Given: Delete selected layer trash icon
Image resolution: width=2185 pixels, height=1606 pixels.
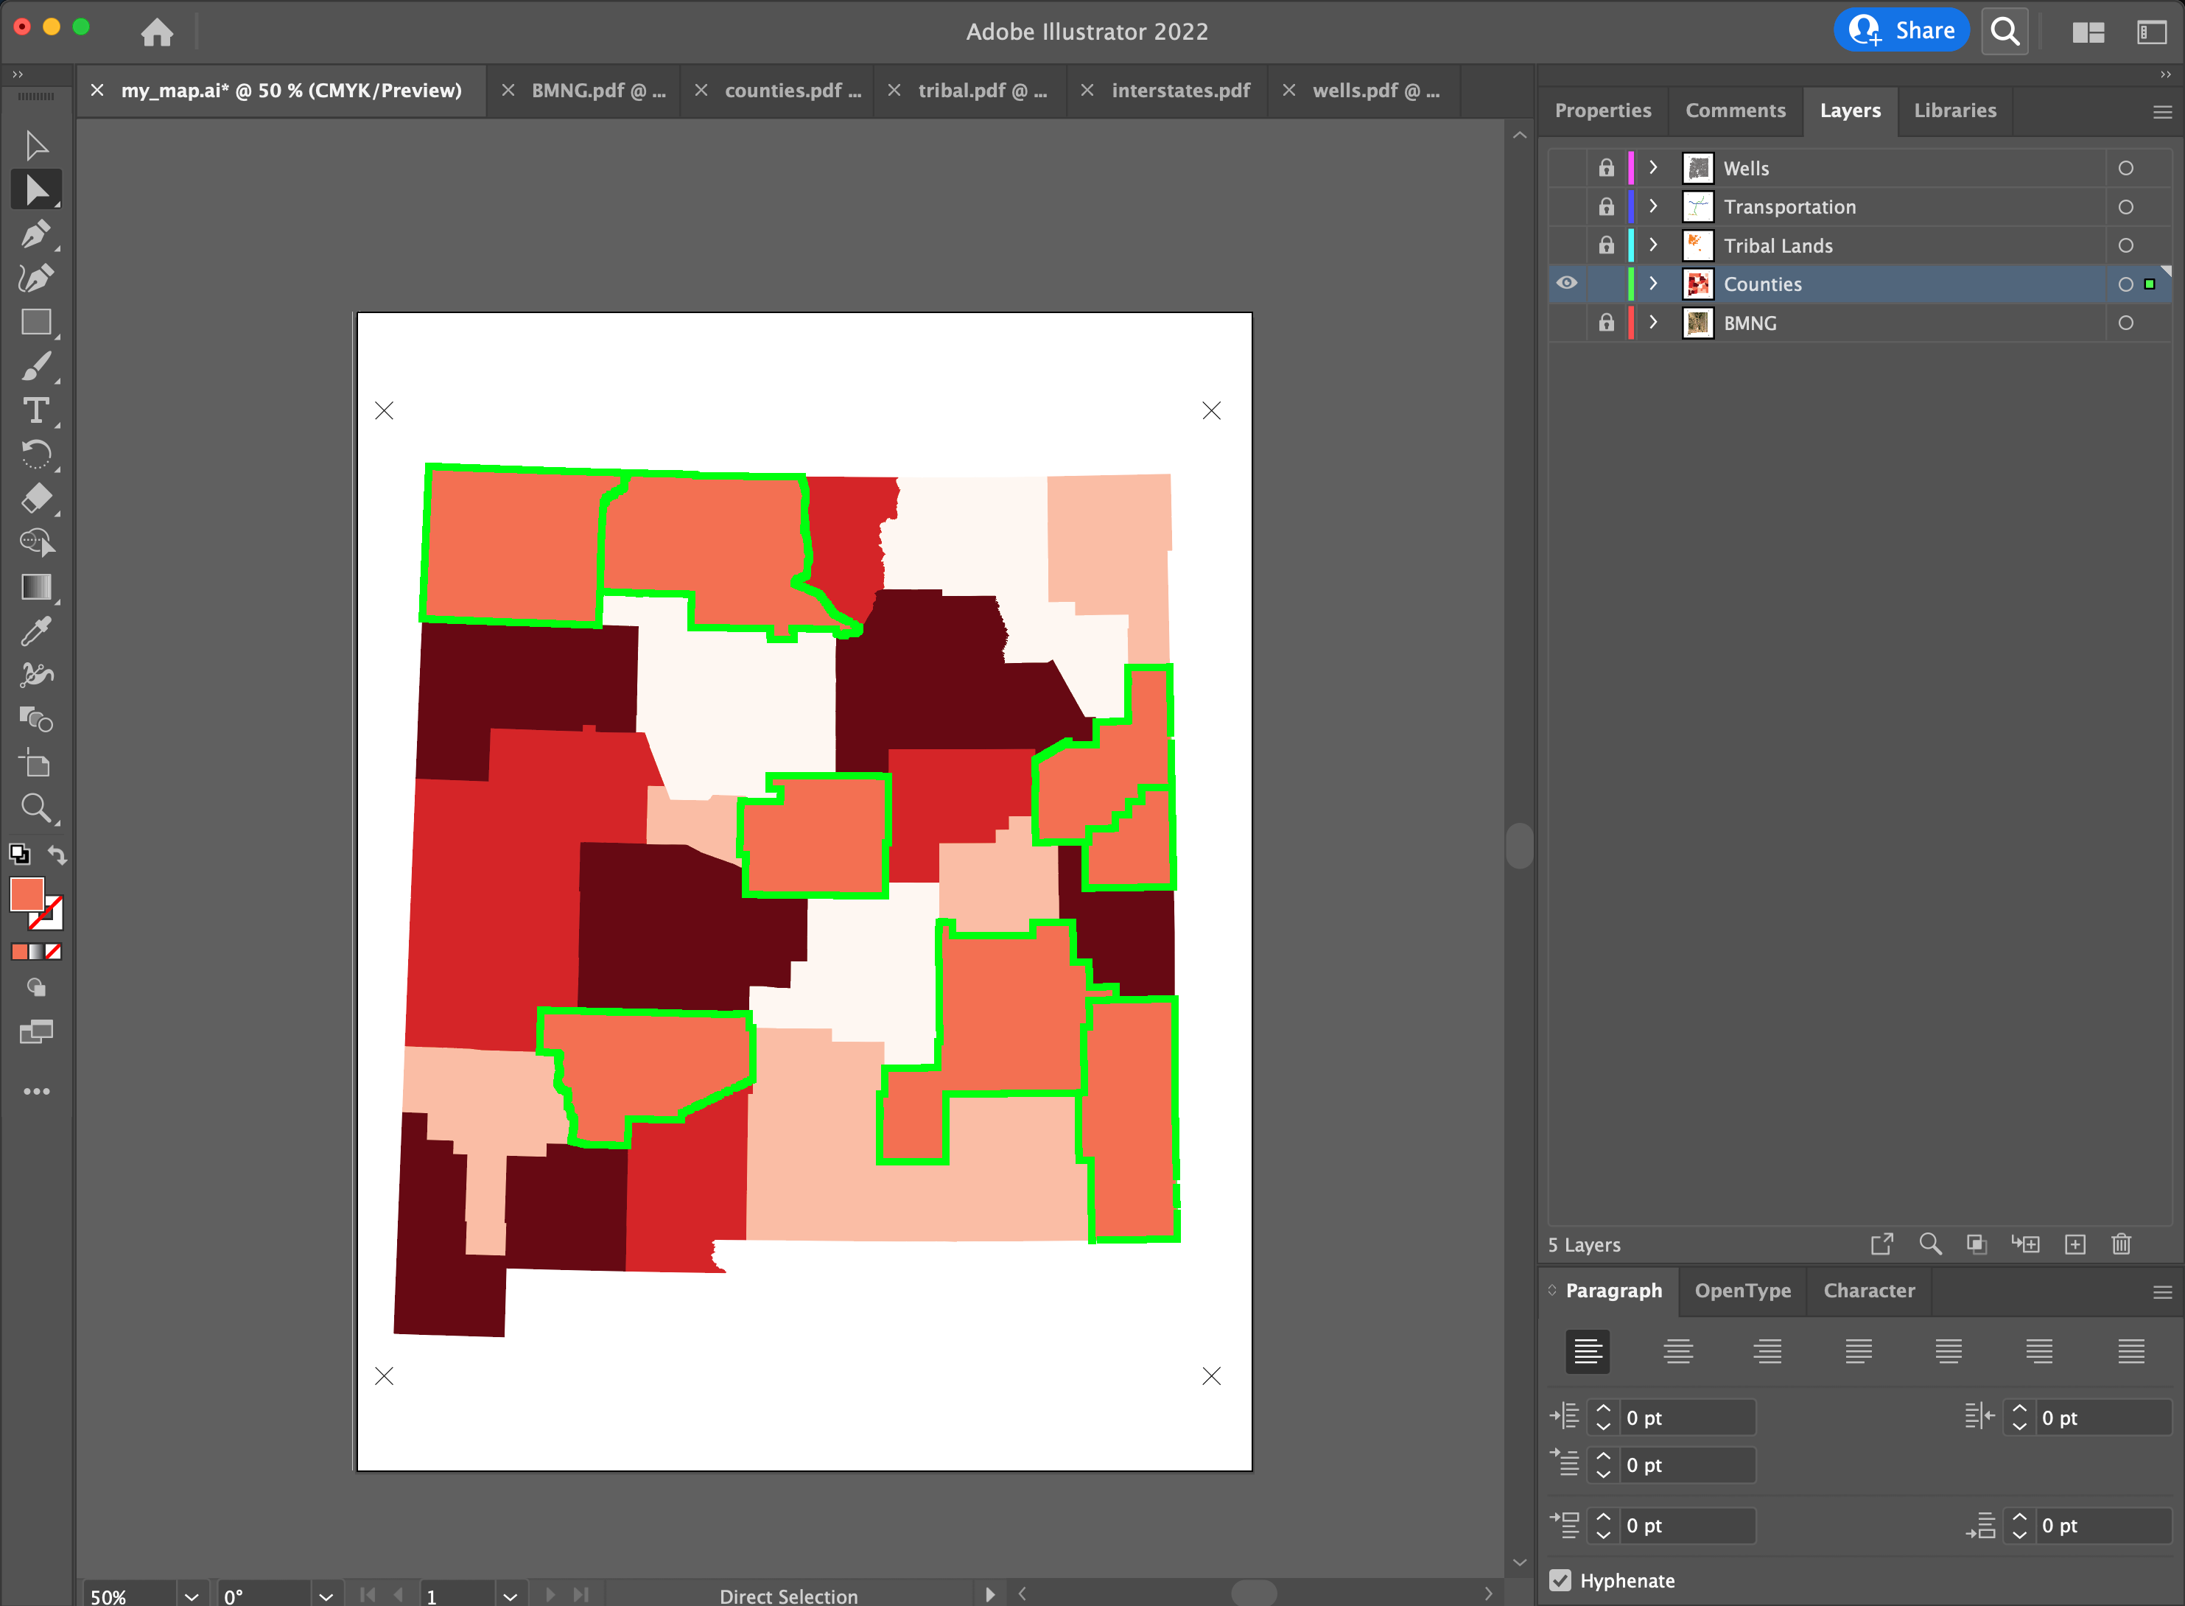Looking at the screenshot, I should pyautogui.click(x=2121, y=1244).
